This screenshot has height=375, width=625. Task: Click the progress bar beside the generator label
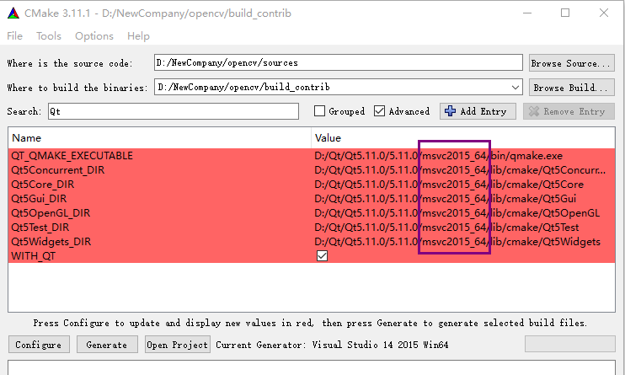click(x=570, y=344)
